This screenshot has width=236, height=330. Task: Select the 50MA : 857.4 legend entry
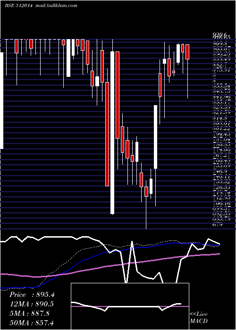pos(32,322)
